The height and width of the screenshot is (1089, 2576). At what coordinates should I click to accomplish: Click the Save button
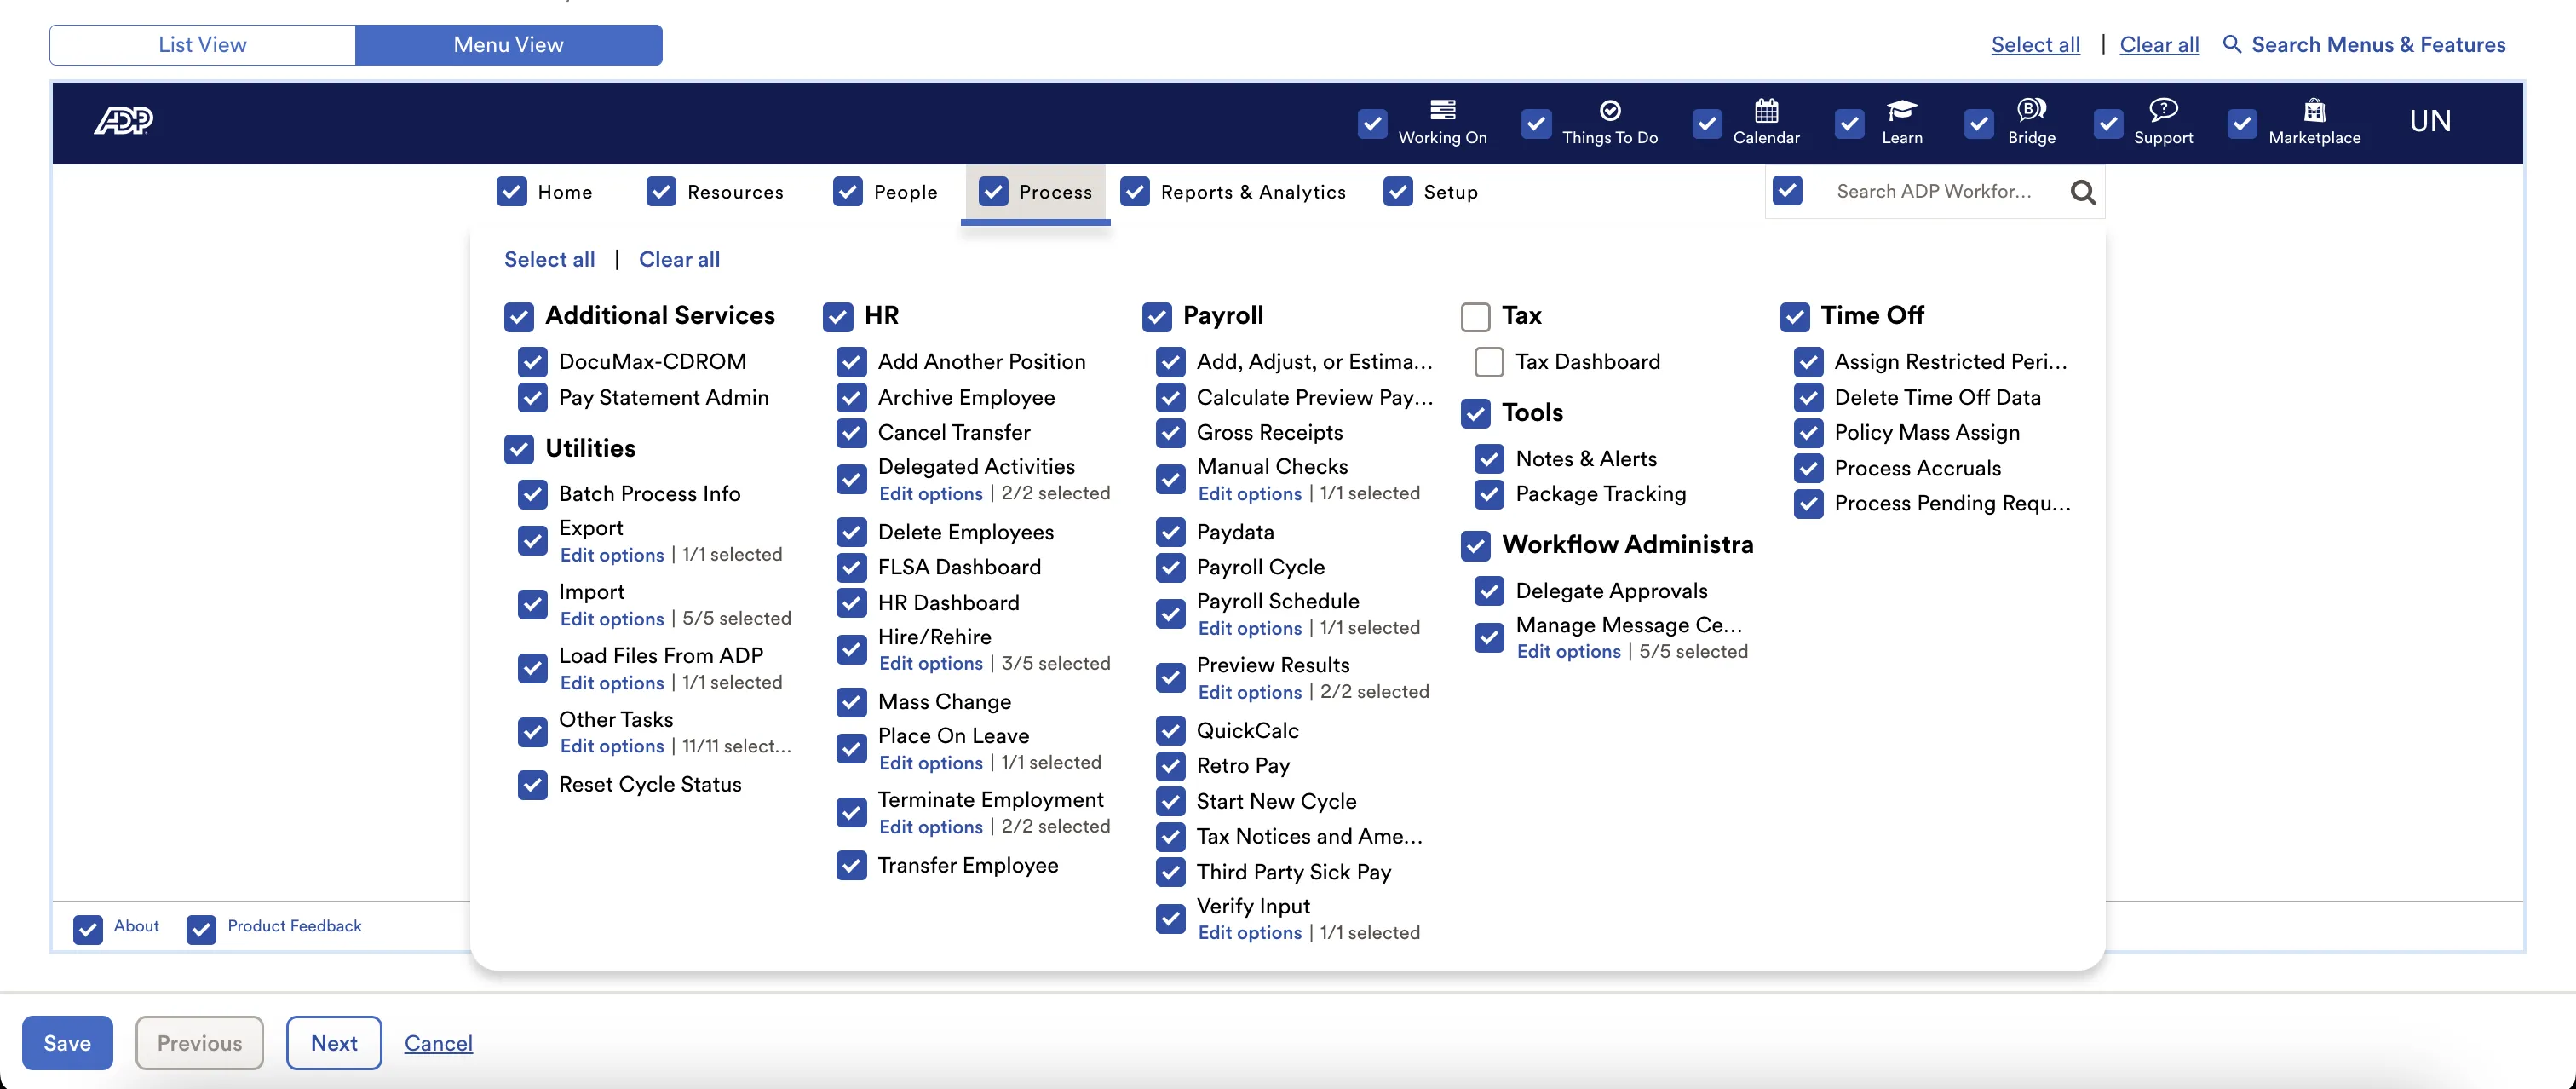(x=67, y=1043)
